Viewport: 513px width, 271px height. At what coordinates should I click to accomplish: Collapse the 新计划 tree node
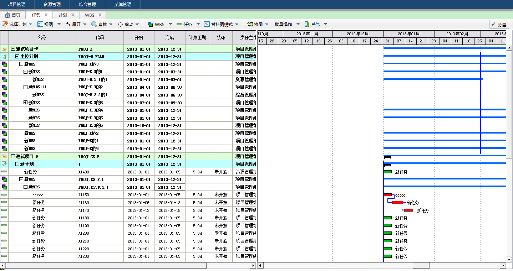point(17,164)
